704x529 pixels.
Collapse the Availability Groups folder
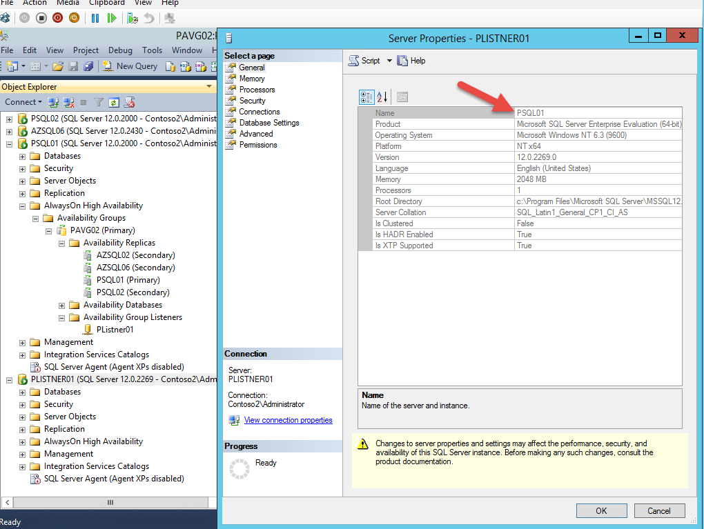coord(35,219)
